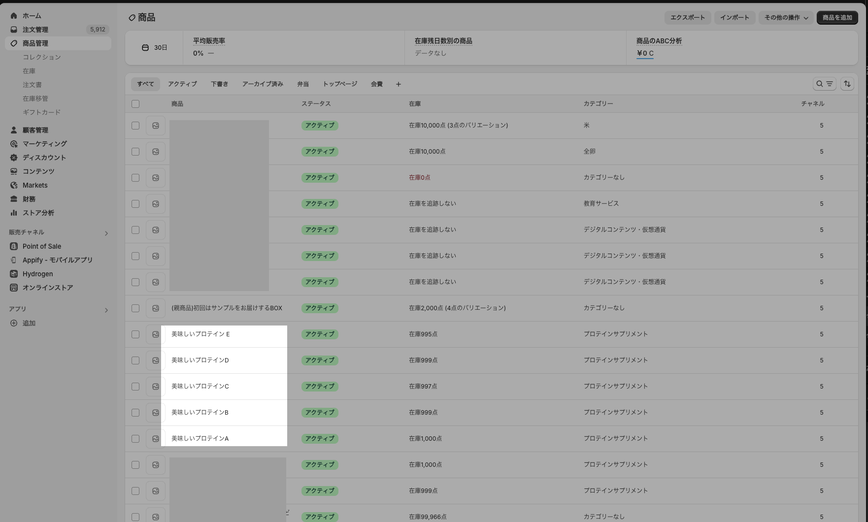
Task: Click the Point of Sale icon
Action: point(14,246)
